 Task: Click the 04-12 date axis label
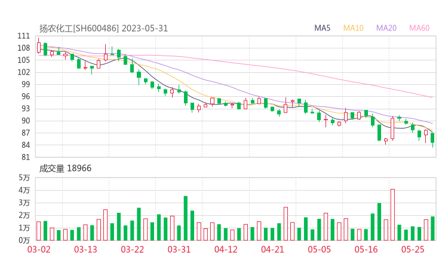(x=226, y=249)
